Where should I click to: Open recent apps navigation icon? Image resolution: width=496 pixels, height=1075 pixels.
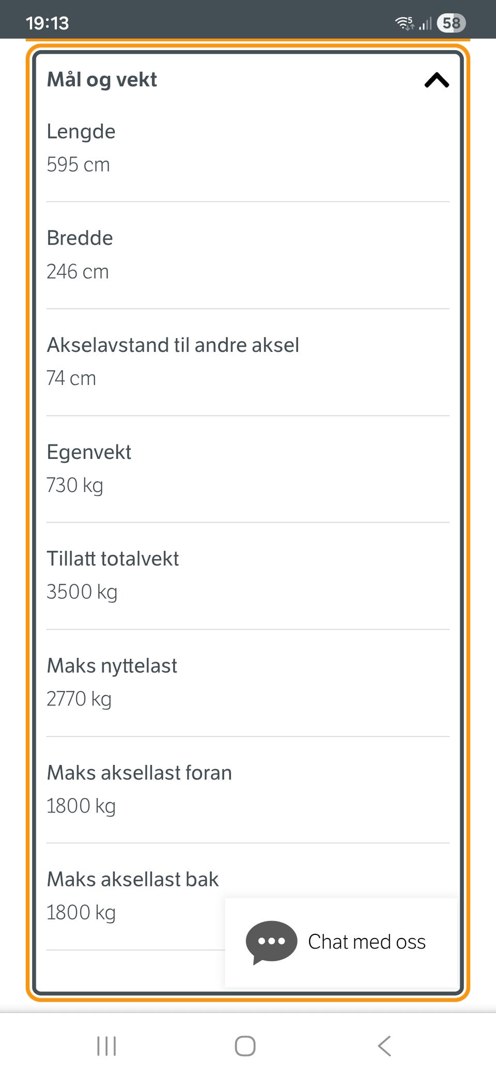(x=106, y=1046)
